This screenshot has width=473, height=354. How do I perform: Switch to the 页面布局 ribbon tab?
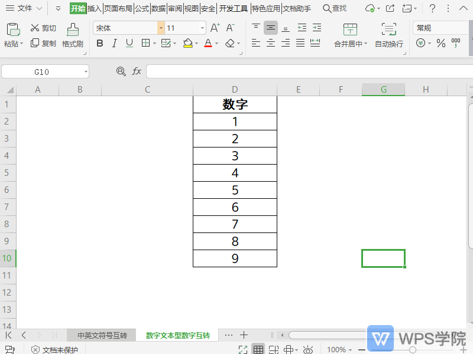(x=118, y=8)
